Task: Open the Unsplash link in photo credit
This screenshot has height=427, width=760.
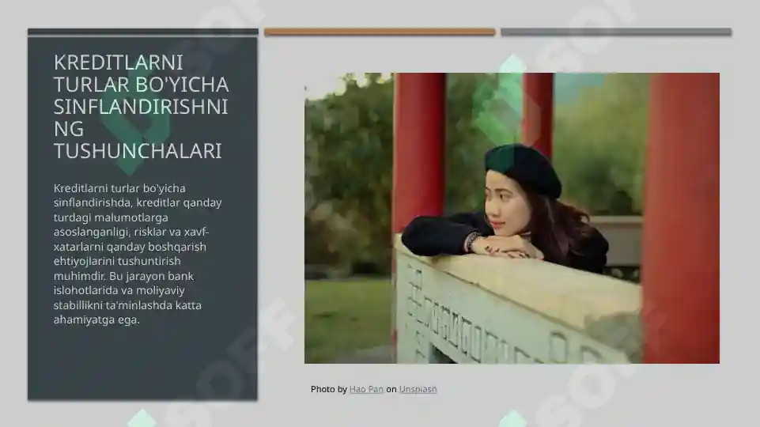Action: [x=418, y=389]
